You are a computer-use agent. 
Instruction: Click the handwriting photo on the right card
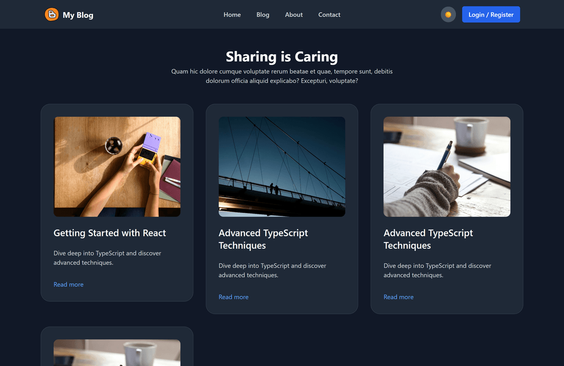point(446,166)
